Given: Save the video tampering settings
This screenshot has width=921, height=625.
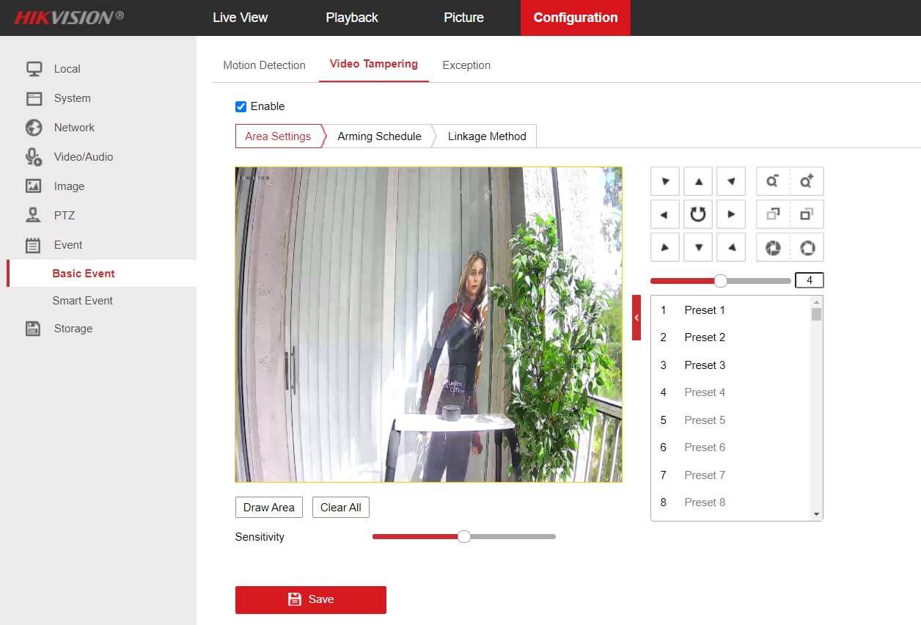Looking at the screenshot, I should (310, 599).
